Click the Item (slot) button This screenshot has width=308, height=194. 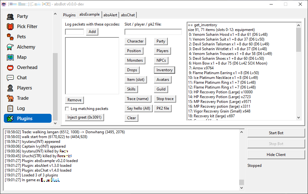136,80
